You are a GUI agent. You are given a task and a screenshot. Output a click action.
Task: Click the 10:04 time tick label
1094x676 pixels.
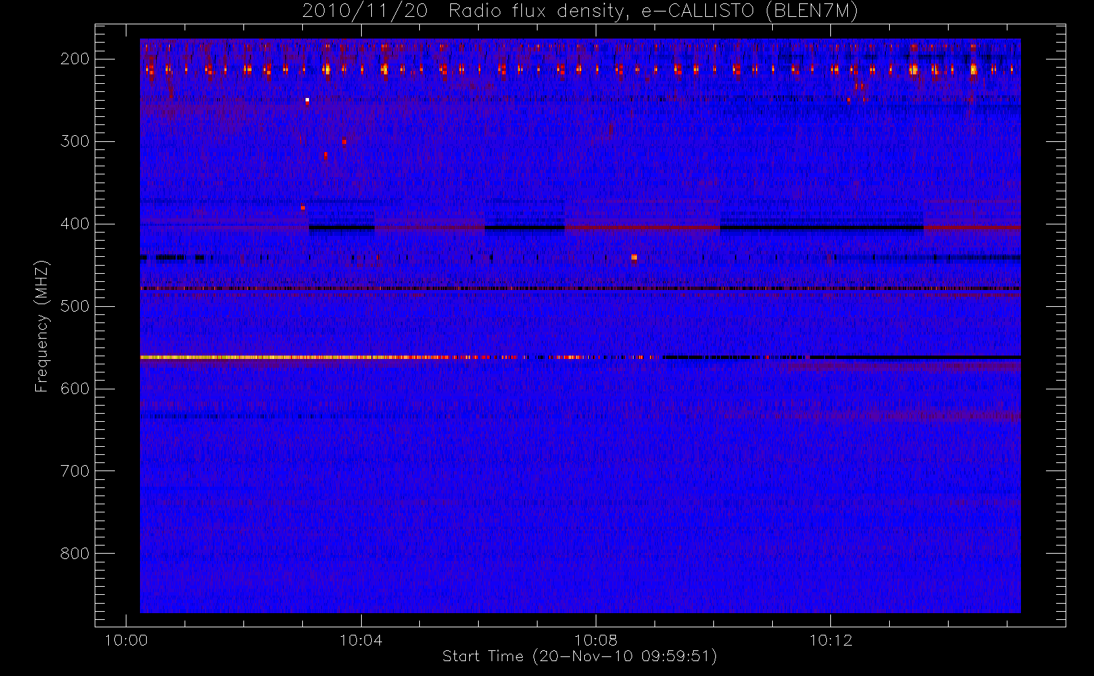click(x=361, y=640)
